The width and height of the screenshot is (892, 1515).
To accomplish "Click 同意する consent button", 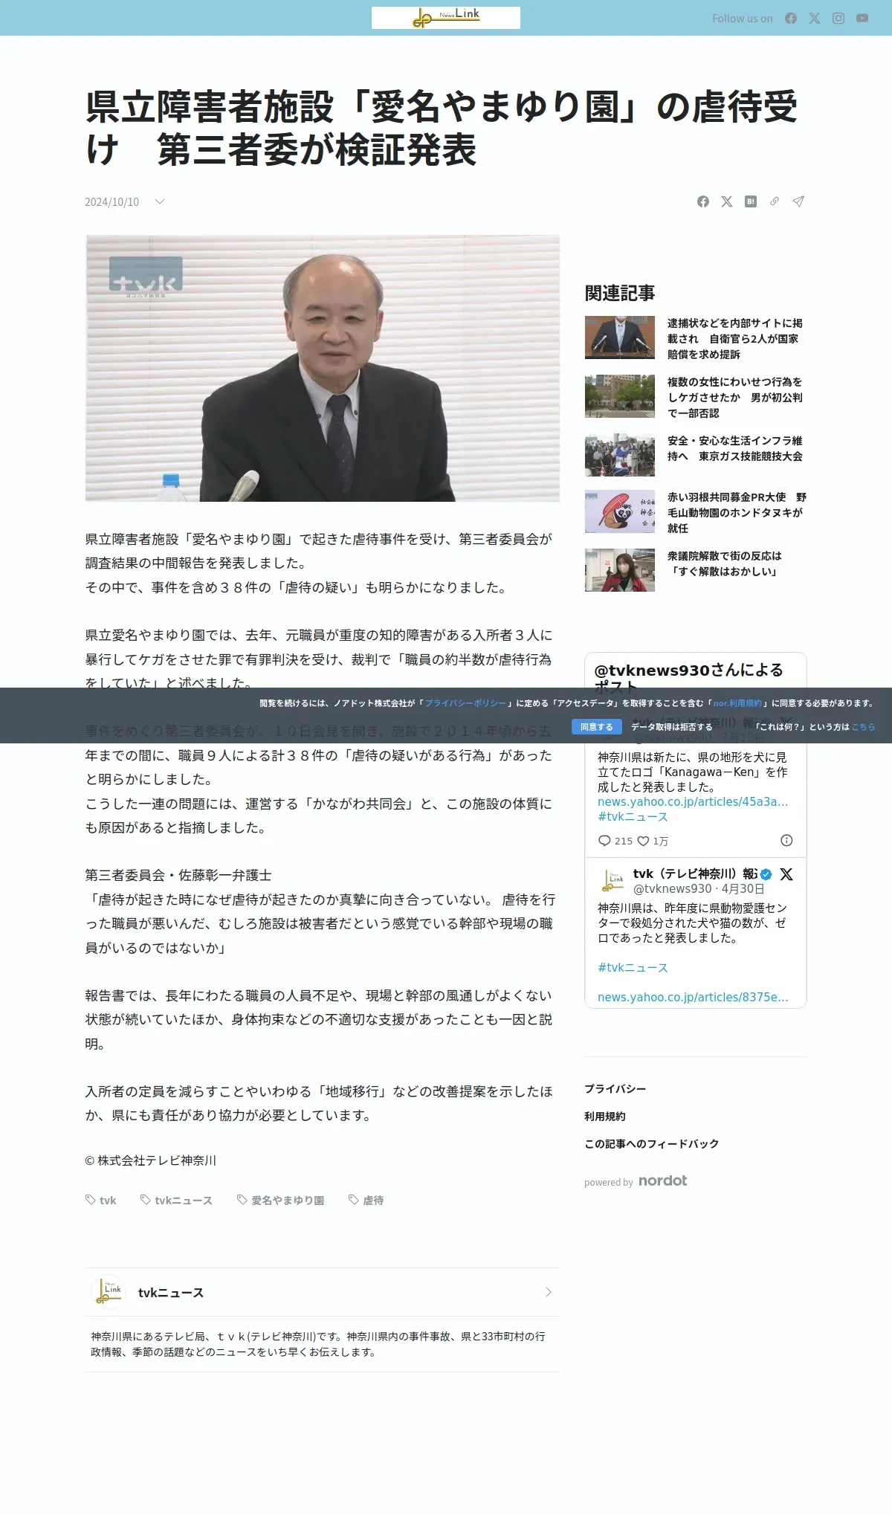I will pyautogui.click(x=597, y=727).
